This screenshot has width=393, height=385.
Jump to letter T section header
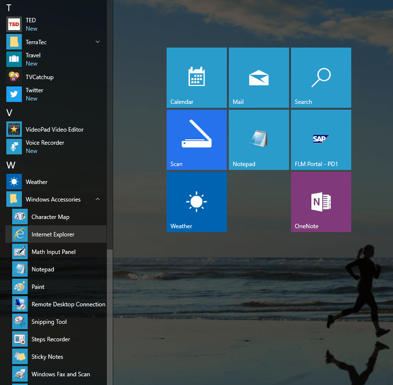point(9,8)
